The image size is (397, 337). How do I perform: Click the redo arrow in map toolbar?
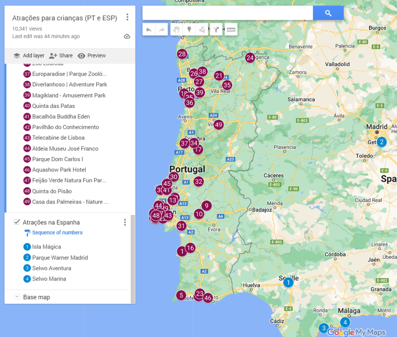coord(161,30)
